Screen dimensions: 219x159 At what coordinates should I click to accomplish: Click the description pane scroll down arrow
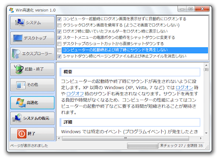[x=206, y=133]
